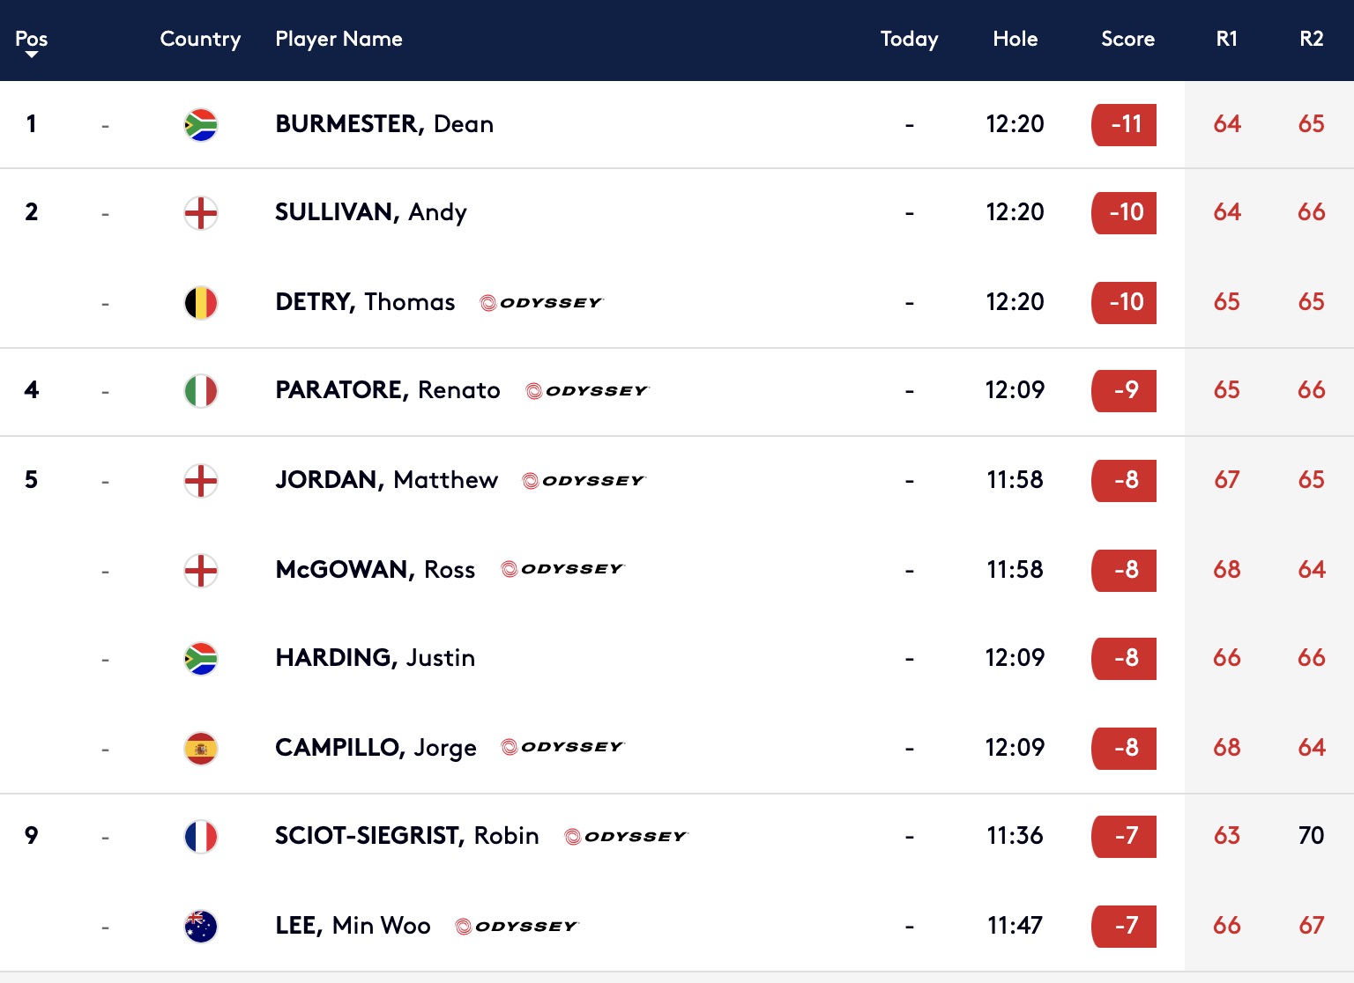
Task: Click South Africa flag beside Burmester
Action: point(201,125)
